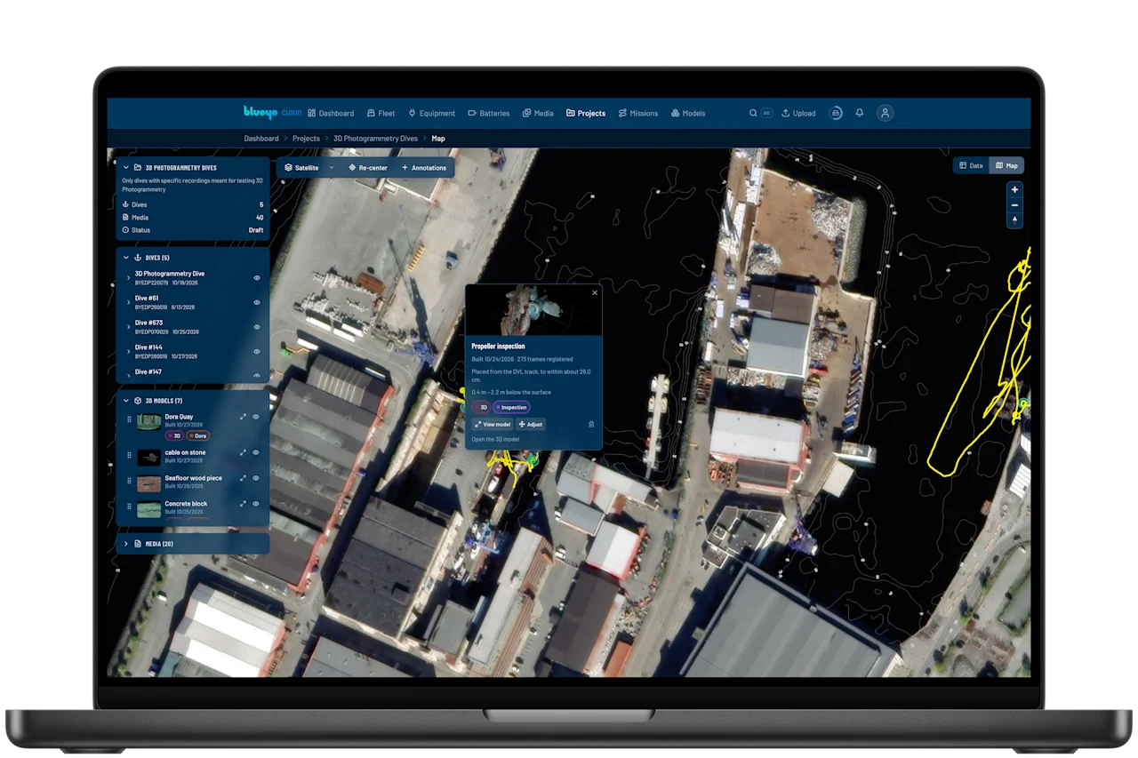Expand the Dora Quay model fullscreen
The height and width of the screenshot is (758, 1138).
(x=243, y=417)
